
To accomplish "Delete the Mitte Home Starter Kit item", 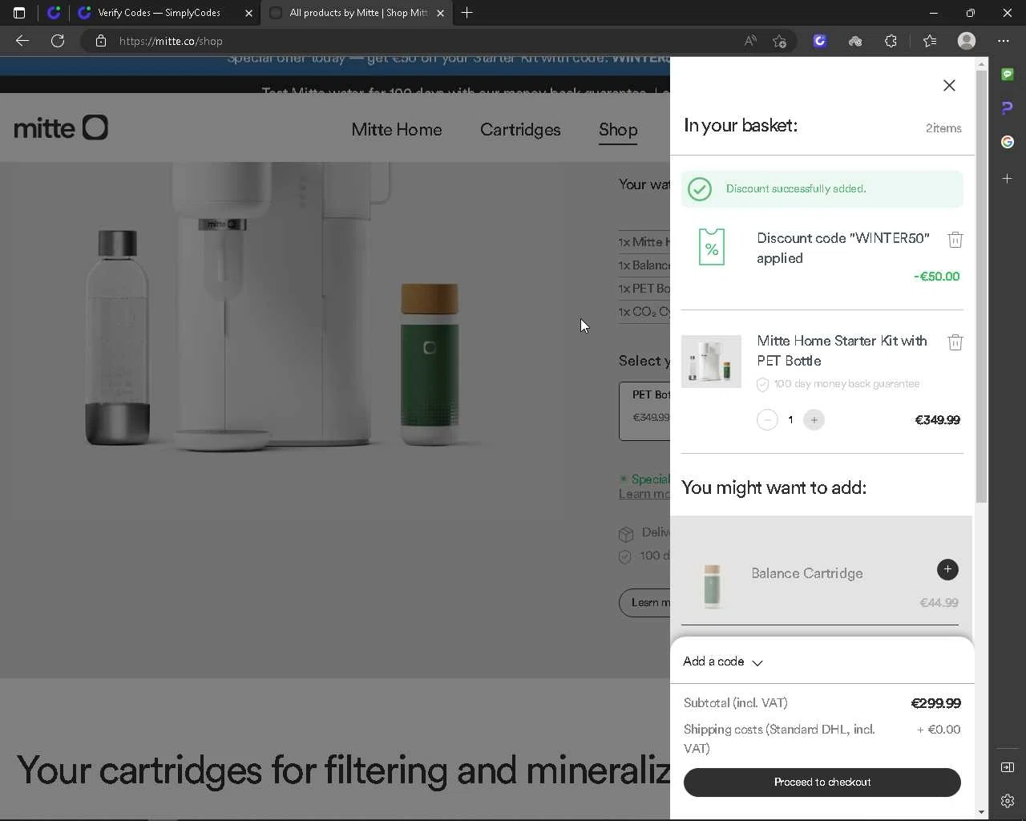I will click(x=955, y=342).
